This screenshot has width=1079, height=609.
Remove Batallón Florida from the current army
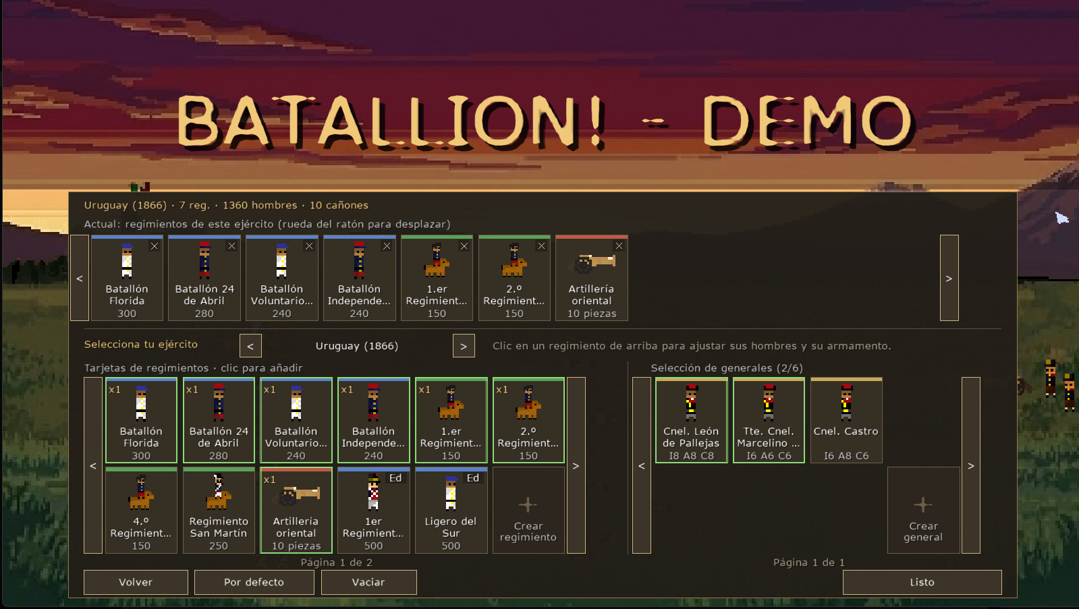pyautogui.click(x=155, y=246)
